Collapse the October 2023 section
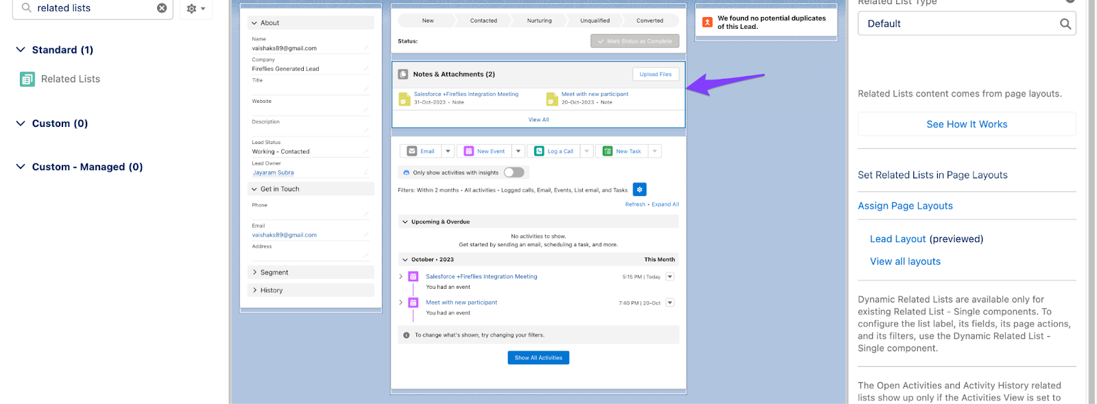 (x=405, y=259)
